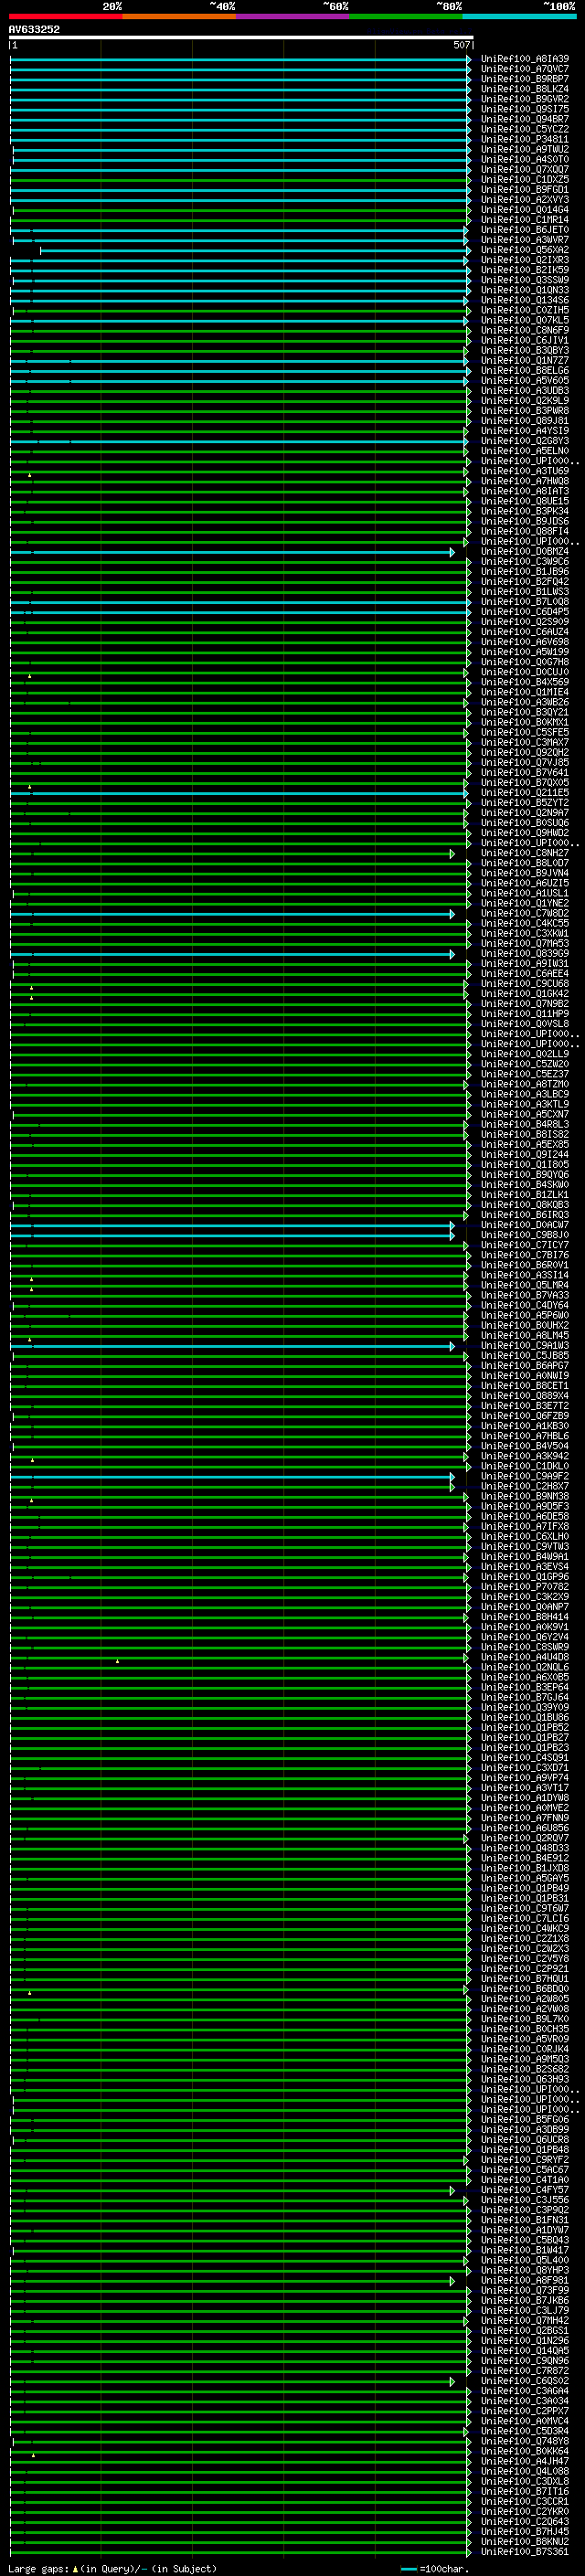This screenshot has height=2576, width=585.
Task: Open hit UniRef100_A7HWQ8
Action: point(525,481)
